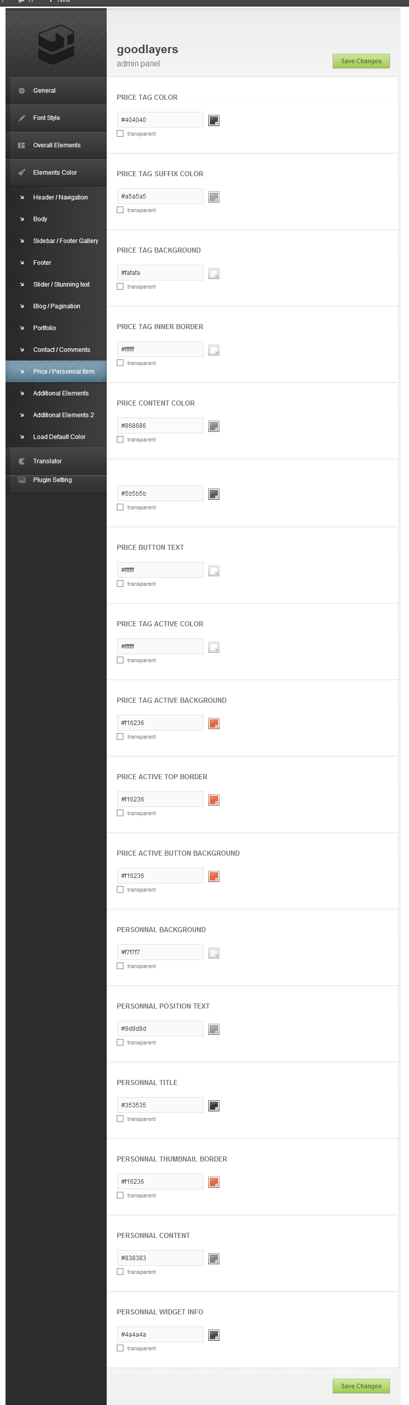This screenshot has height=1405, width=409.
Task: Open color picker for Price Content Color
Action: [x=214, y=426]
